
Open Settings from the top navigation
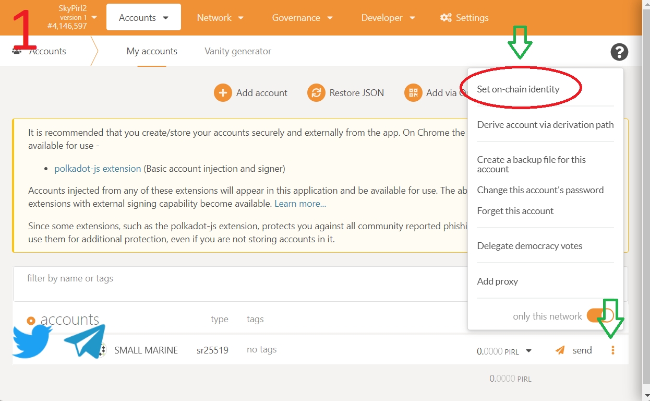tap(464, 18)
